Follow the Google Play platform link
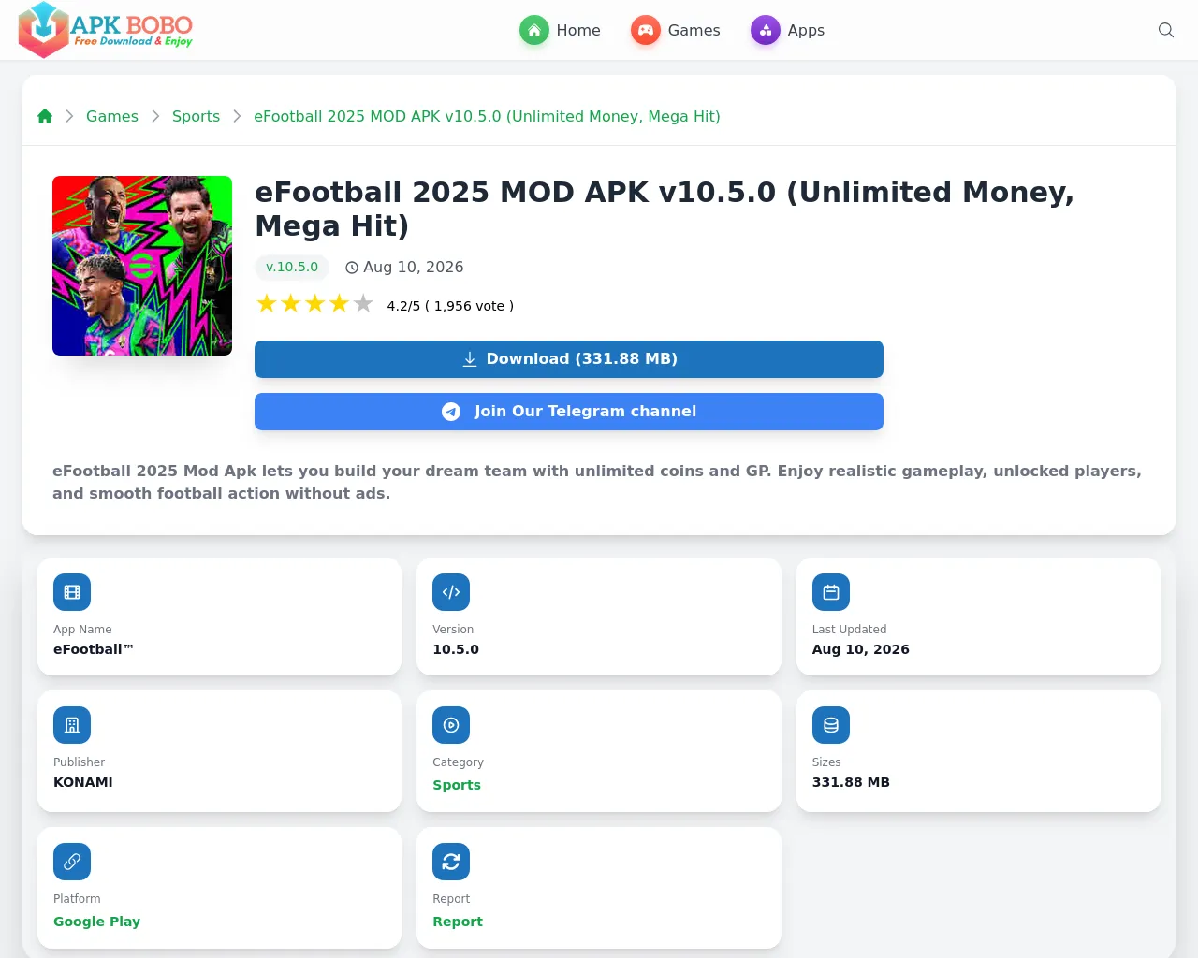Screen dimensions: 1198x958 96,922
